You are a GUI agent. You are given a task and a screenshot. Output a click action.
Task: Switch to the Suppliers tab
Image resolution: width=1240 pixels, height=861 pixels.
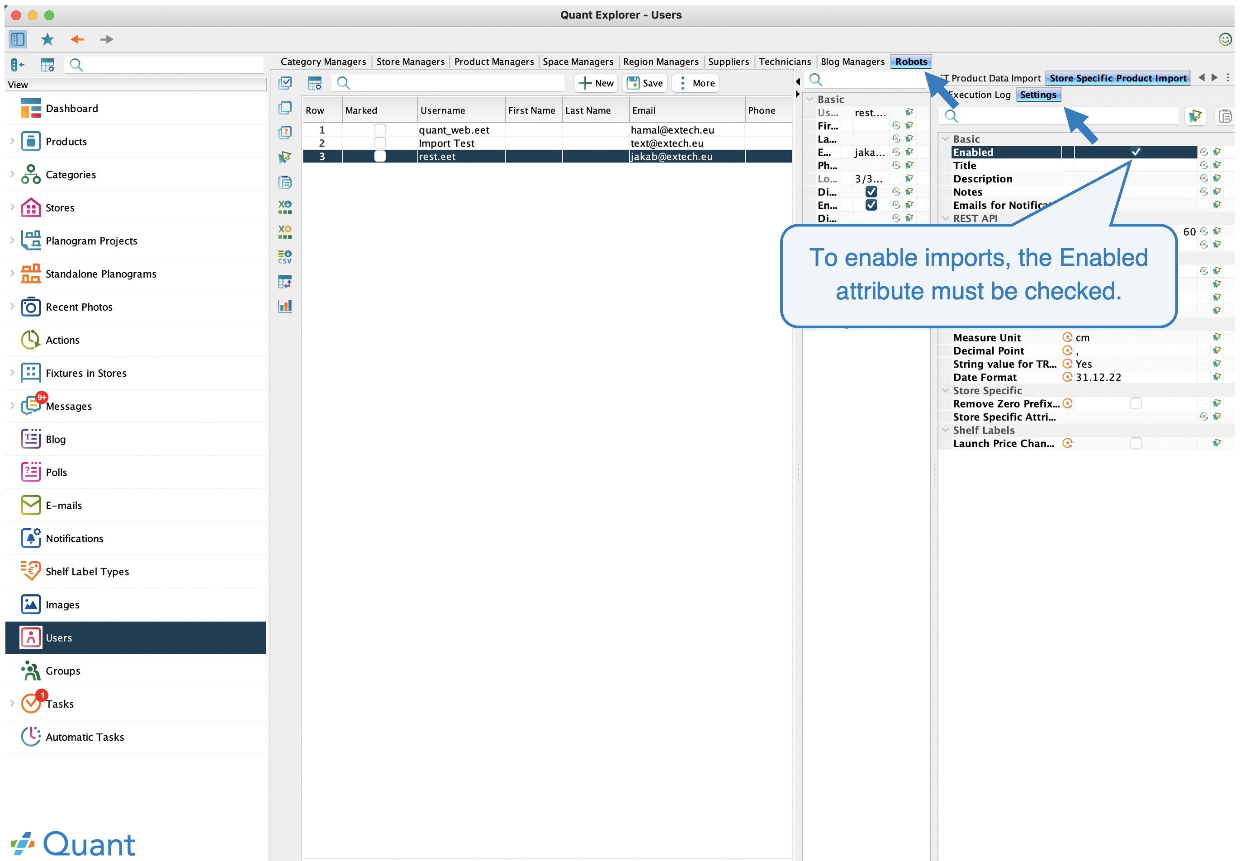728,62
